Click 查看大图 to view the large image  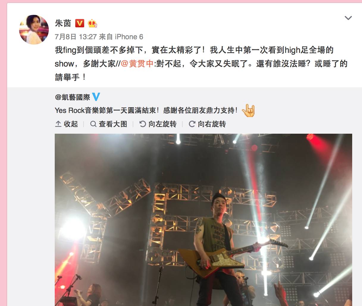tap(109, 124)
